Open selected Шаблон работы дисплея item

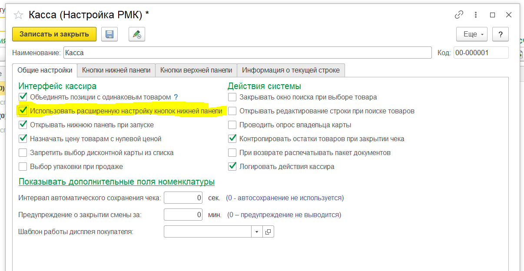pyautogui.click(x=269, y=232)
